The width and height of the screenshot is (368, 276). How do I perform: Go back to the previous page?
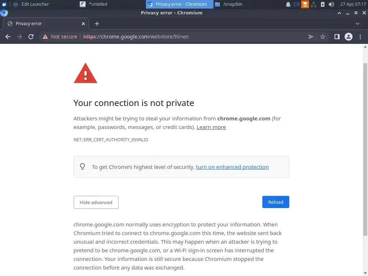coord(8,37)
